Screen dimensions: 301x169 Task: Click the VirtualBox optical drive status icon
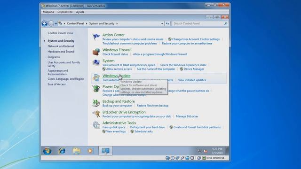tap(173, 158)
